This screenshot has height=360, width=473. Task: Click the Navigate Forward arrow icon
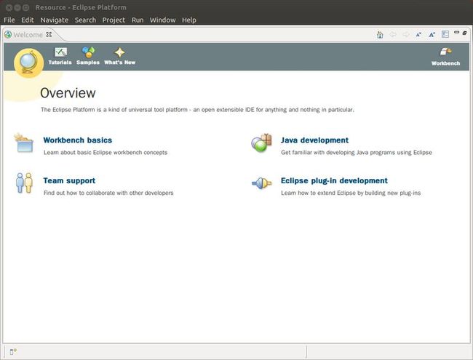pyautogui.click(x=406, y=35)
